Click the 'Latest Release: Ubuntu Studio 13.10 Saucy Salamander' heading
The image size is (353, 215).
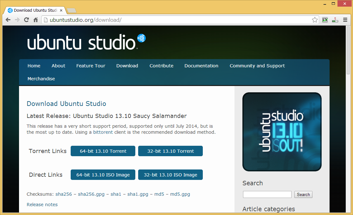coord(106,116)
